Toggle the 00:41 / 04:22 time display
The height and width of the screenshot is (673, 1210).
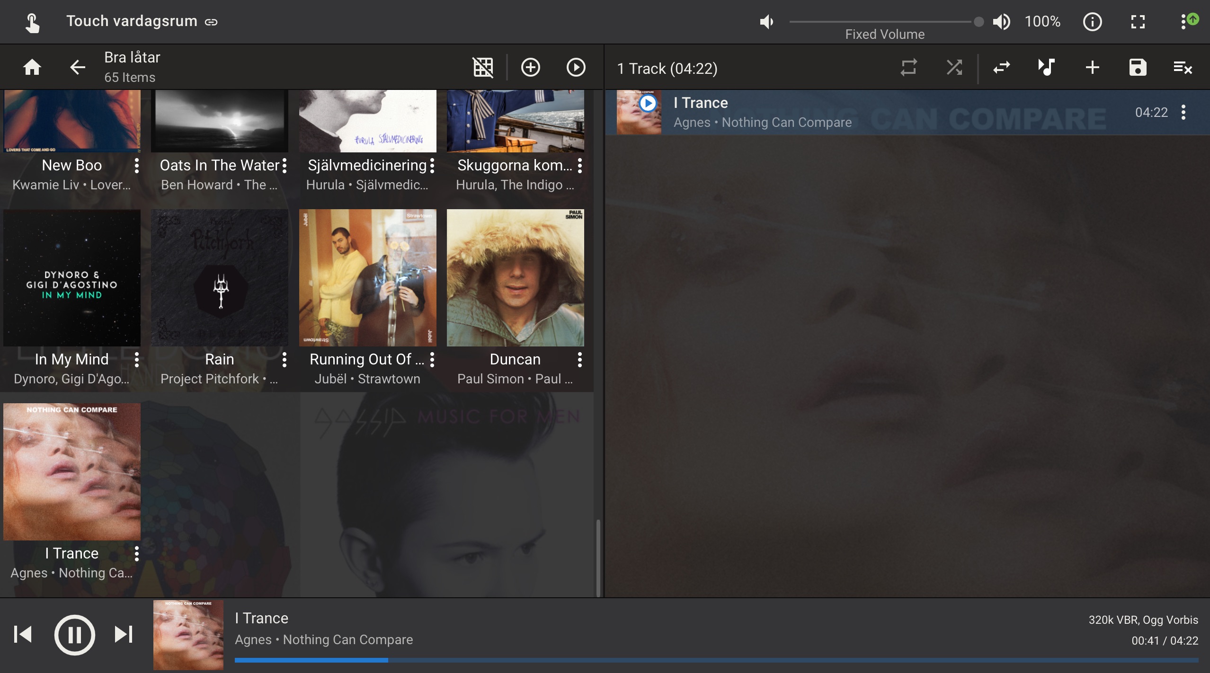[1165, 641]
